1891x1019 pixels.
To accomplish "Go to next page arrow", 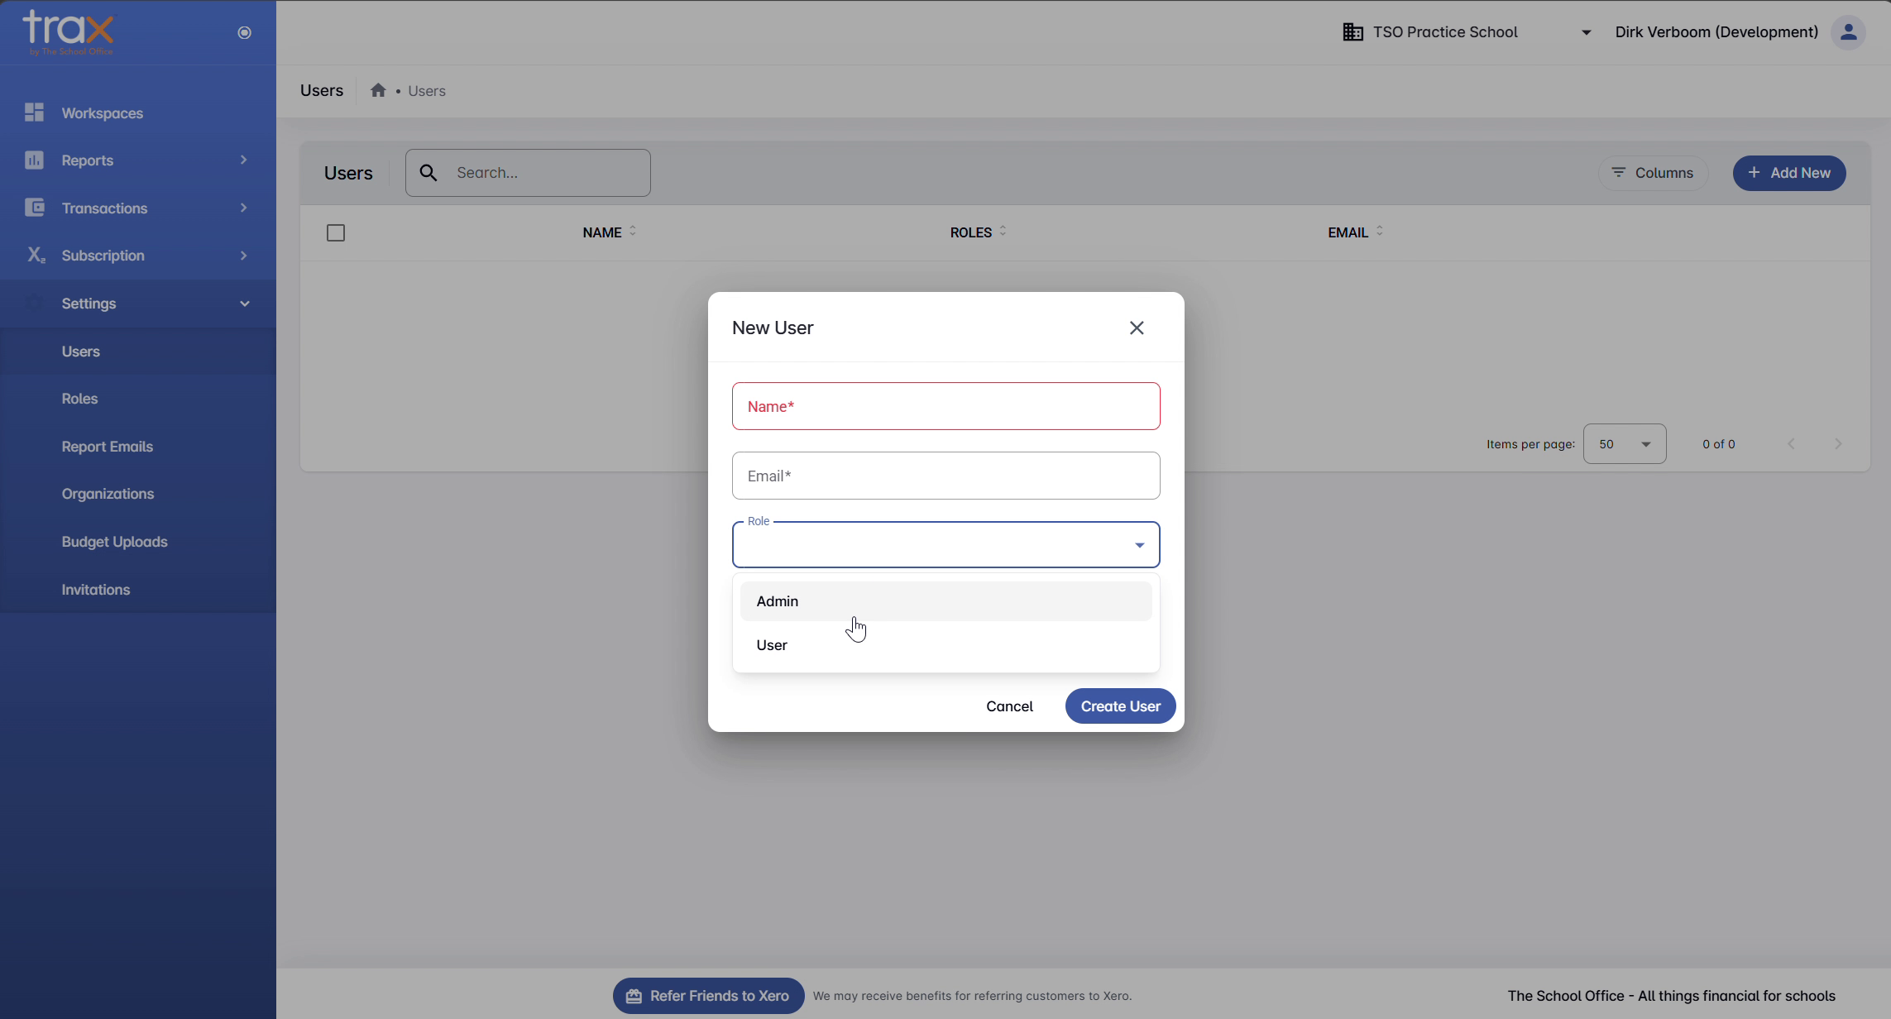I will (x=1838, y=444).
